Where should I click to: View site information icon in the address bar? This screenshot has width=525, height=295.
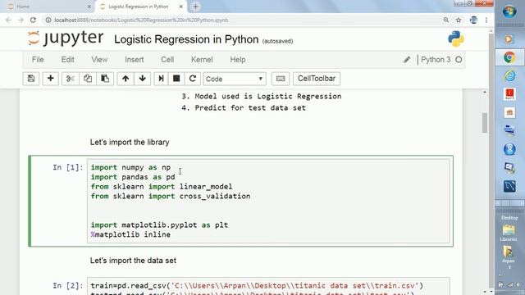pos(48,20)
